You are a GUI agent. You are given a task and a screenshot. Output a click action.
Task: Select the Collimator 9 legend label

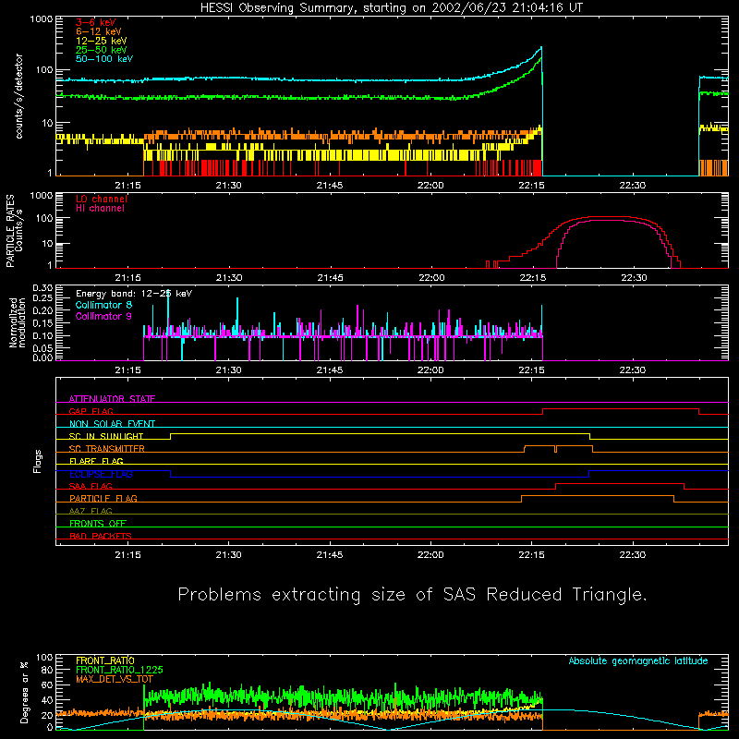(x=103, y=316)
